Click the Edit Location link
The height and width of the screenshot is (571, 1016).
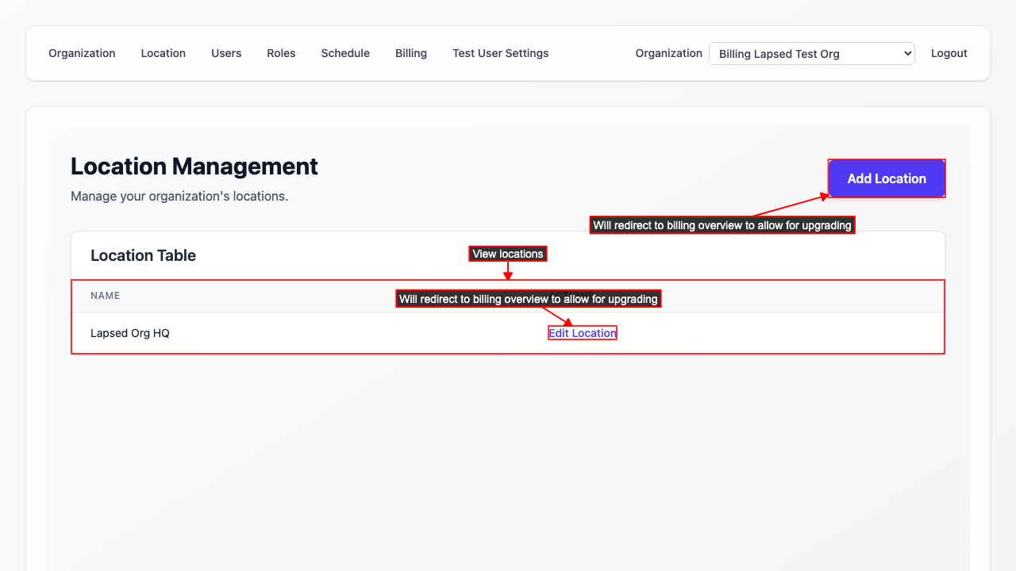coord(582,332)
